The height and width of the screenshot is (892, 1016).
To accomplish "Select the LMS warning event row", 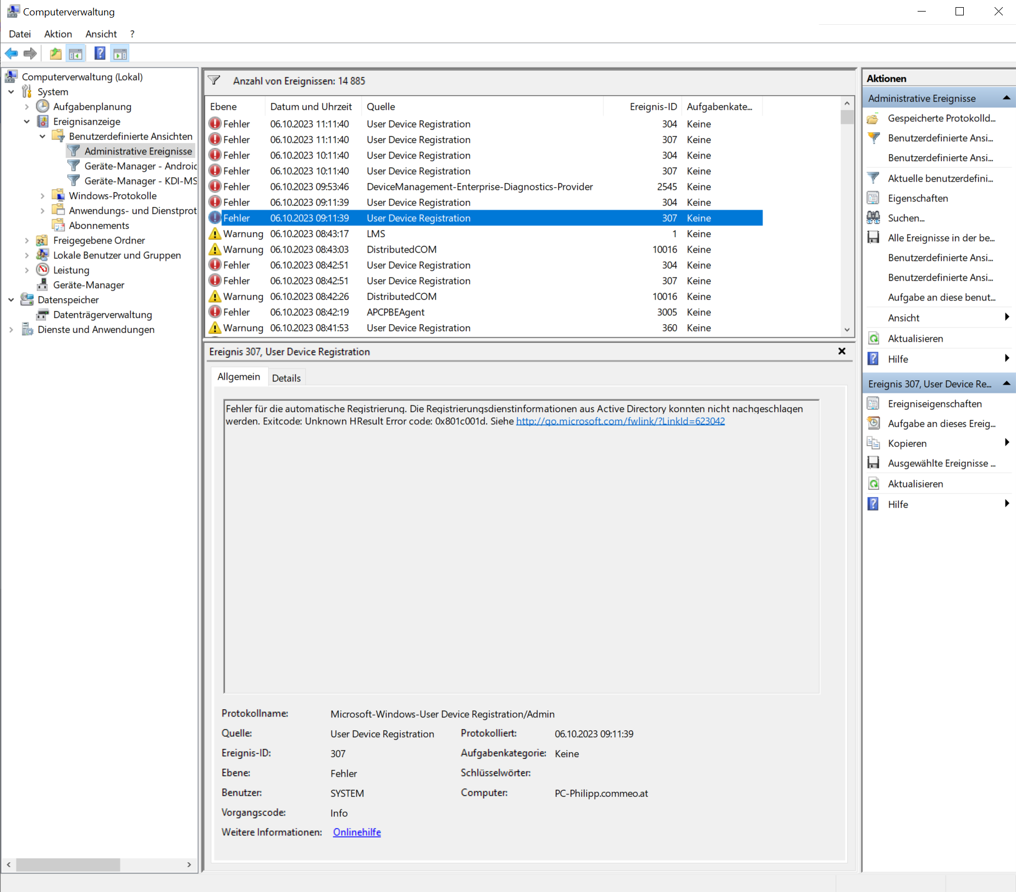I will [x=485, y=234].
